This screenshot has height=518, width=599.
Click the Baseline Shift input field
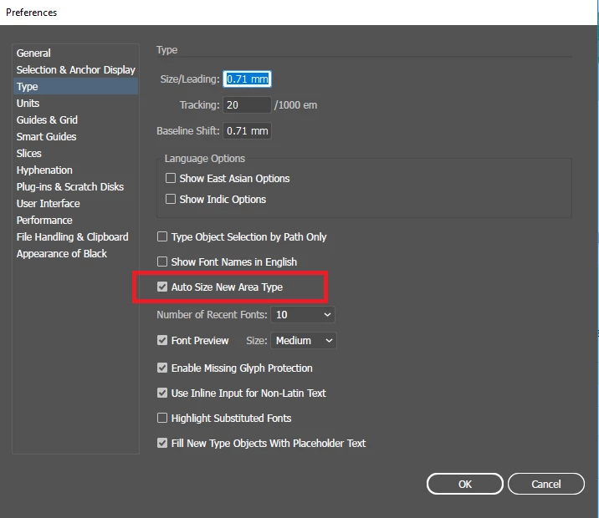point(247,131)
